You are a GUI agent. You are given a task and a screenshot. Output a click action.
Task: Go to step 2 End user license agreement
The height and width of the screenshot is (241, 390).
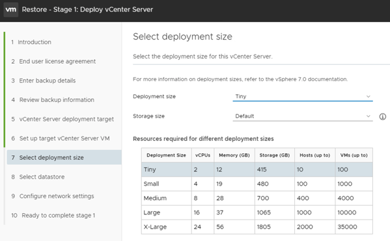coord(53,61)
